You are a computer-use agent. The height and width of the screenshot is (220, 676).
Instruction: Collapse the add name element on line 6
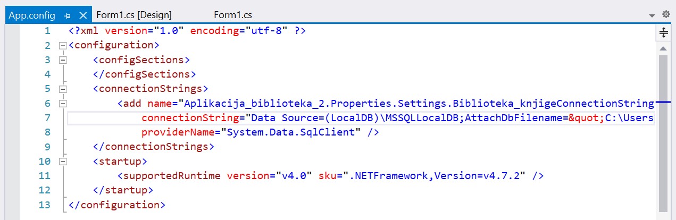(63, 103)
